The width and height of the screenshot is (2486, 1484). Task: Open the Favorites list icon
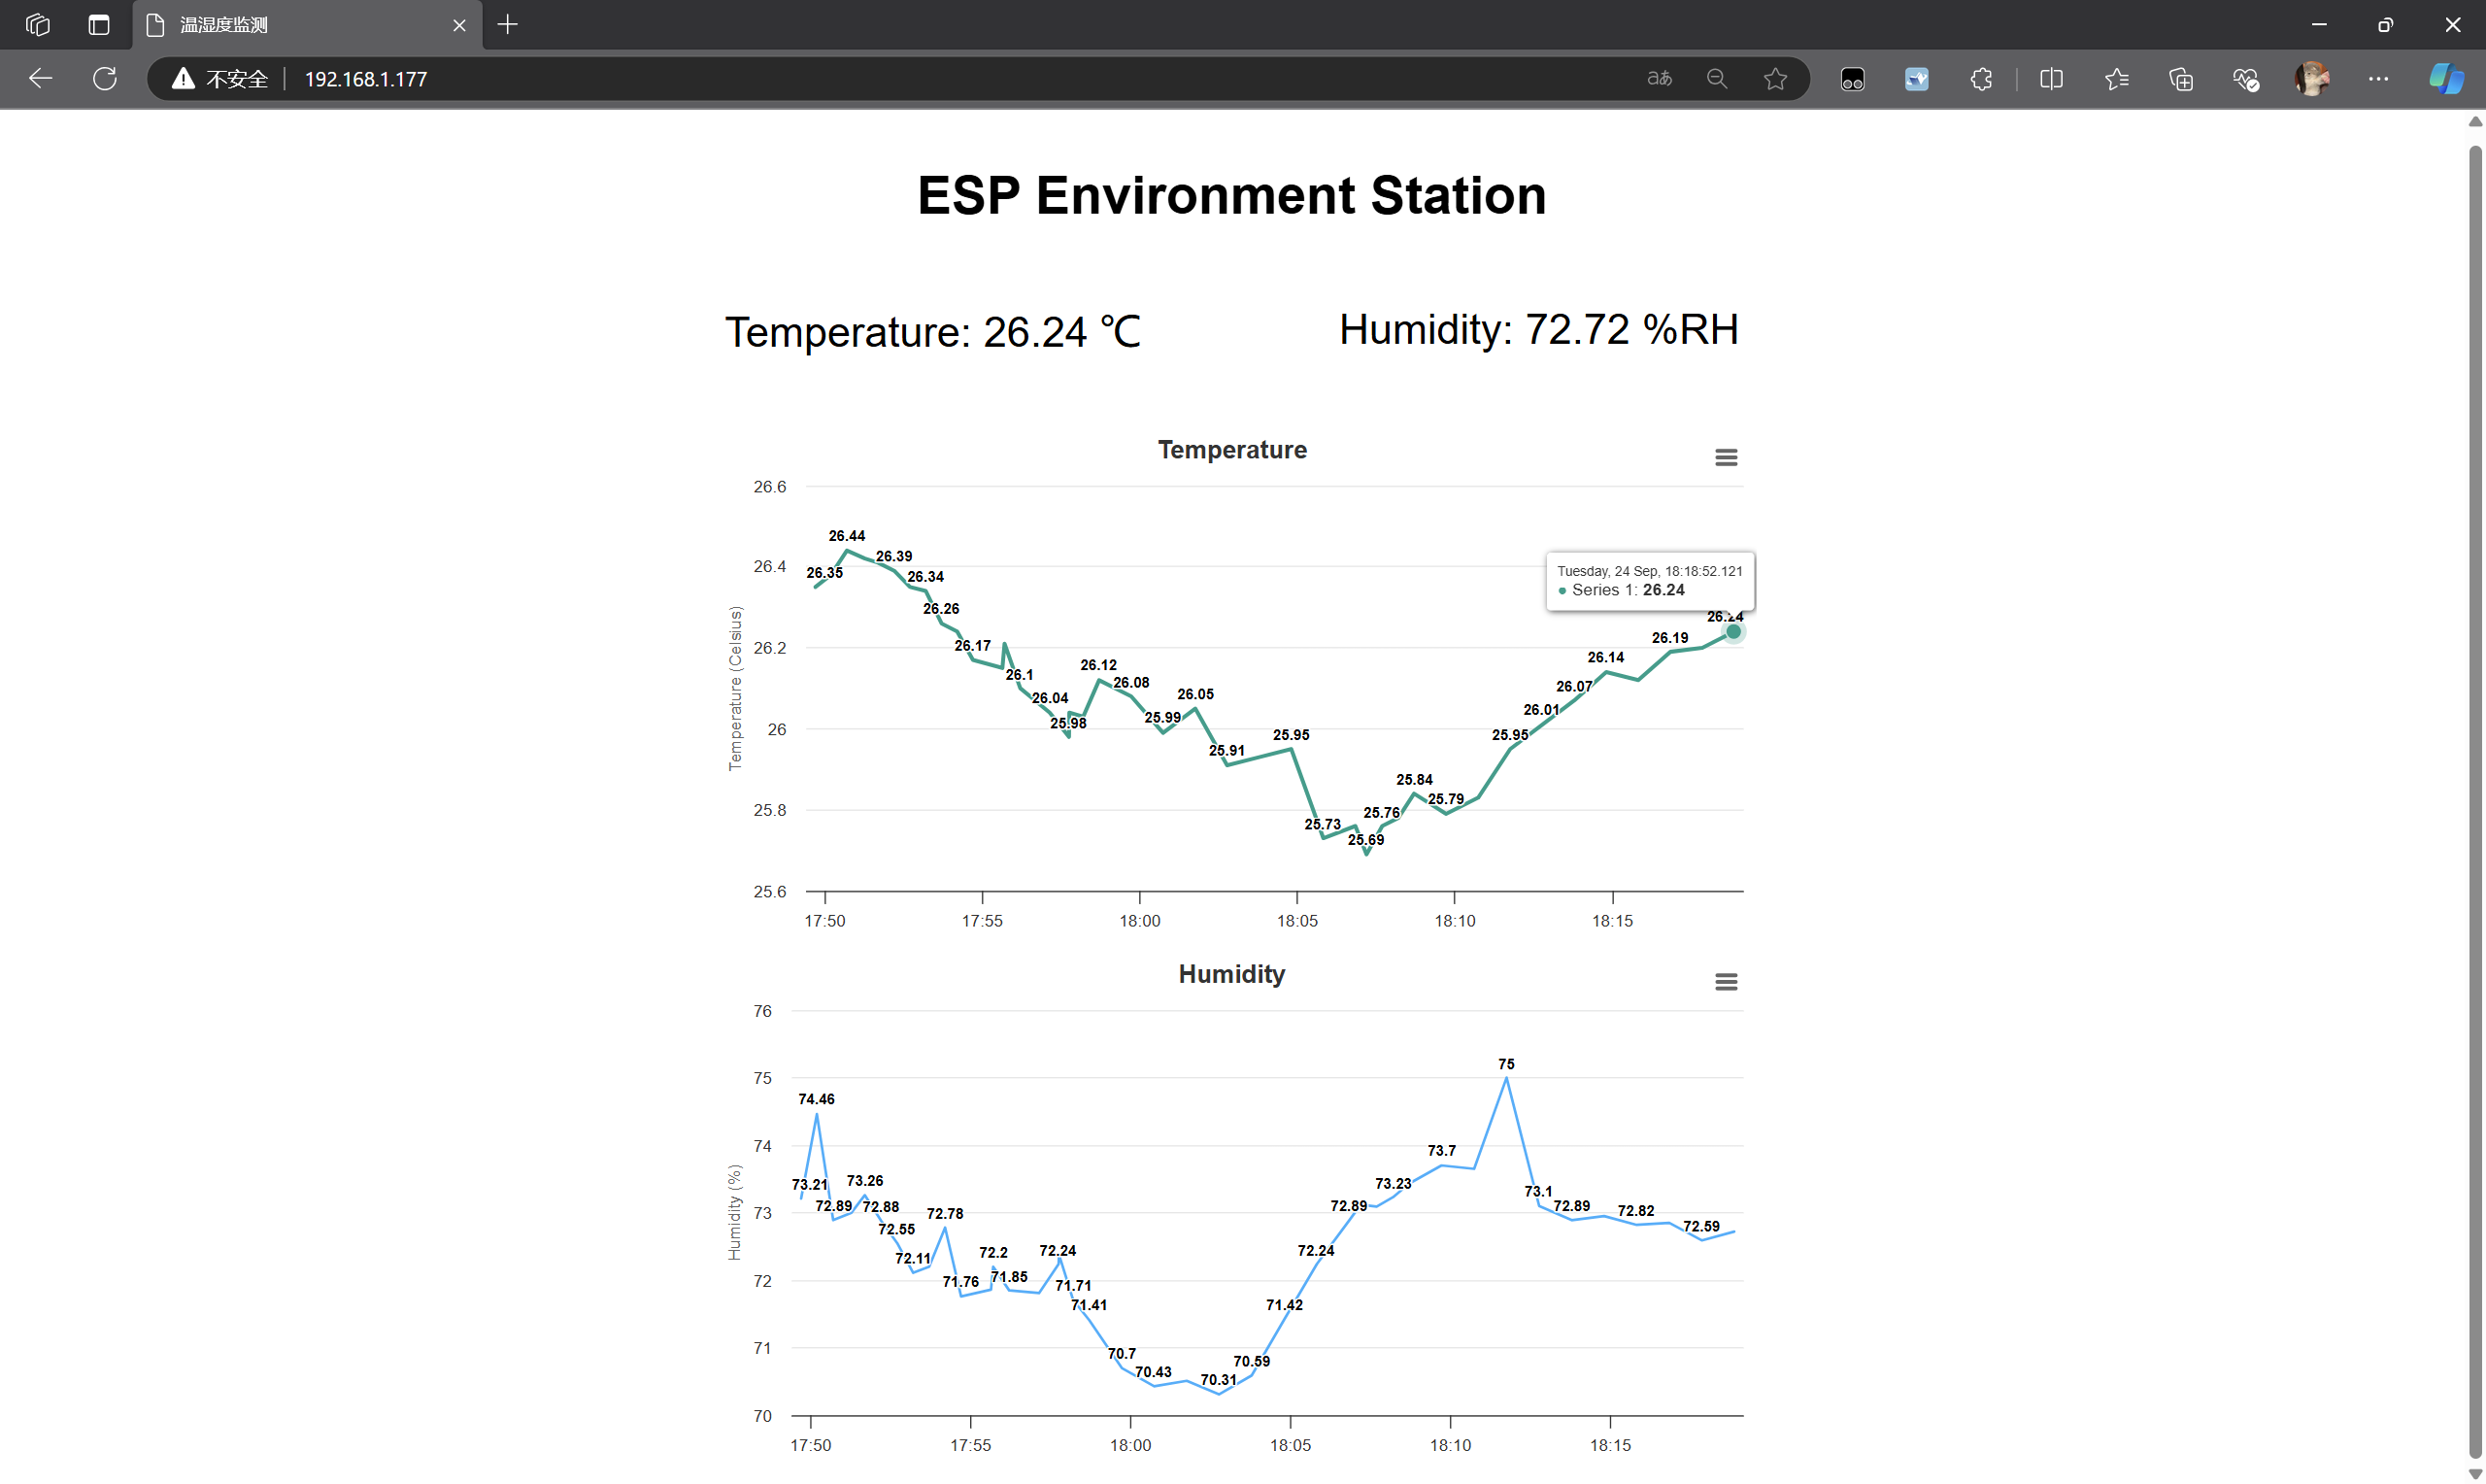click(2115, 78)
